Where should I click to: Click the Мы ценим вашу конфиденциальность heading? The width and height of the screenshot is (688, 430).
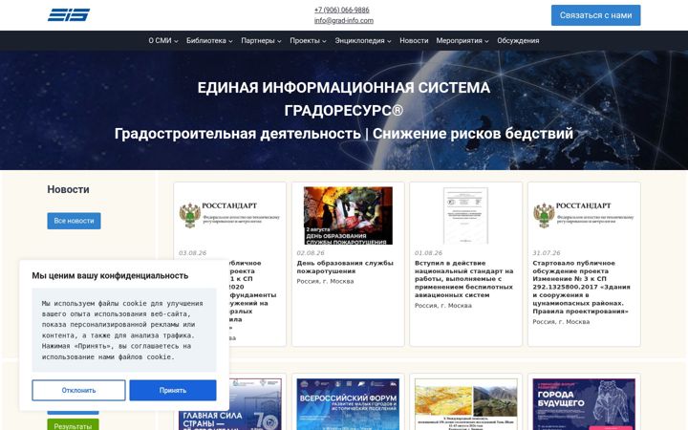(110, 275)
